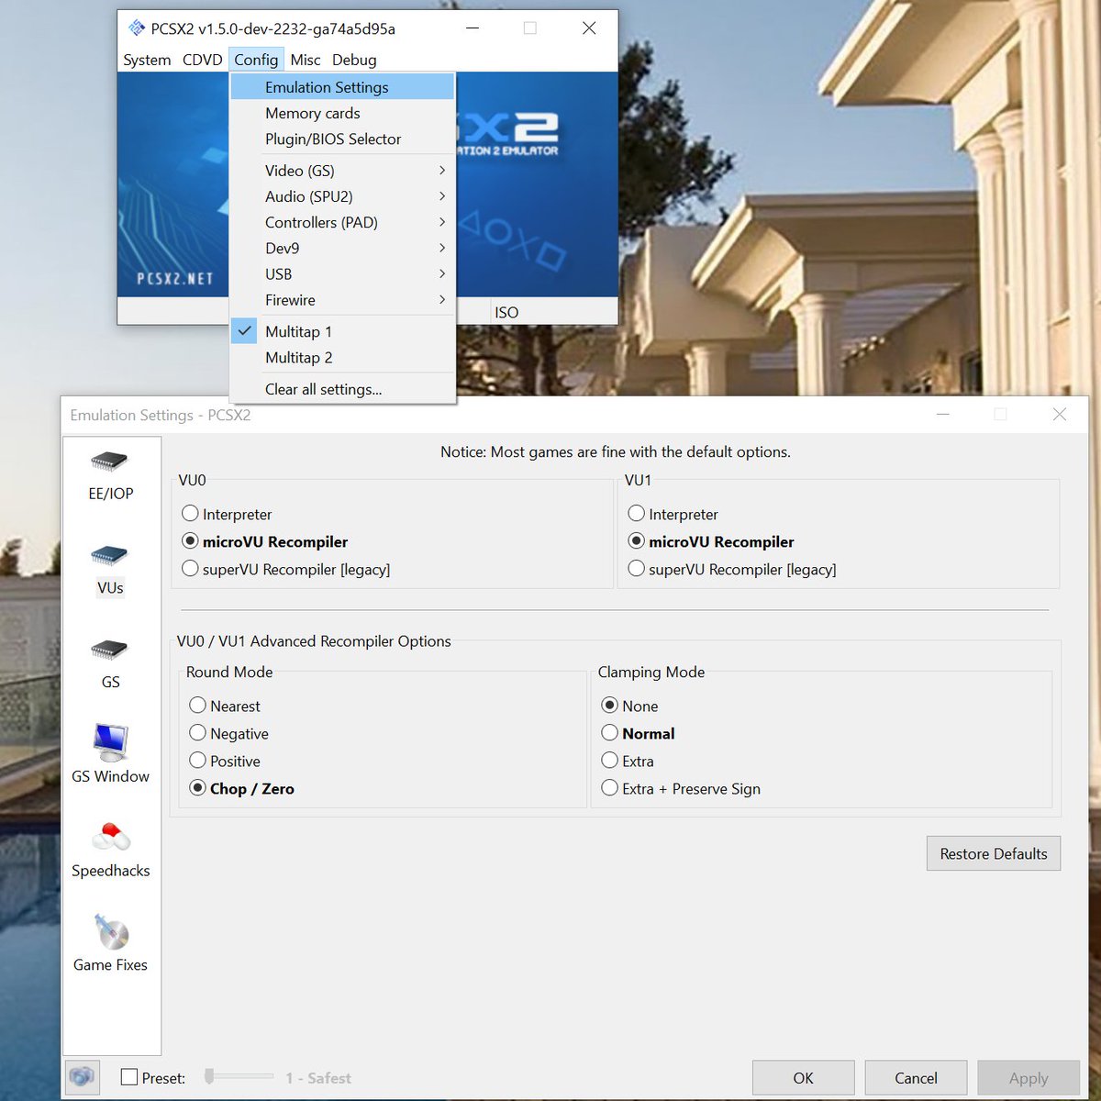Choose Clear all settings...
This screenshot has width=1101, height=1101.
tap(342, 389)
